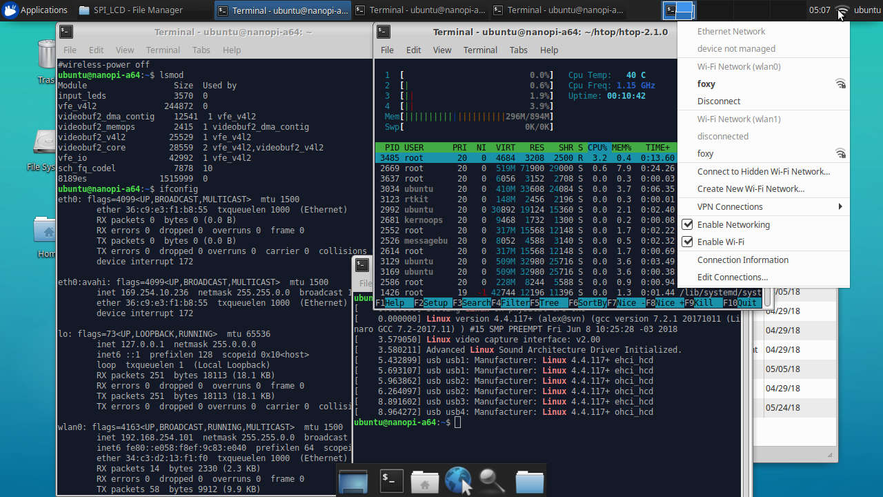Open the Trash desktop icon
The width and height of the screenshot is (883, 497).
46,55
